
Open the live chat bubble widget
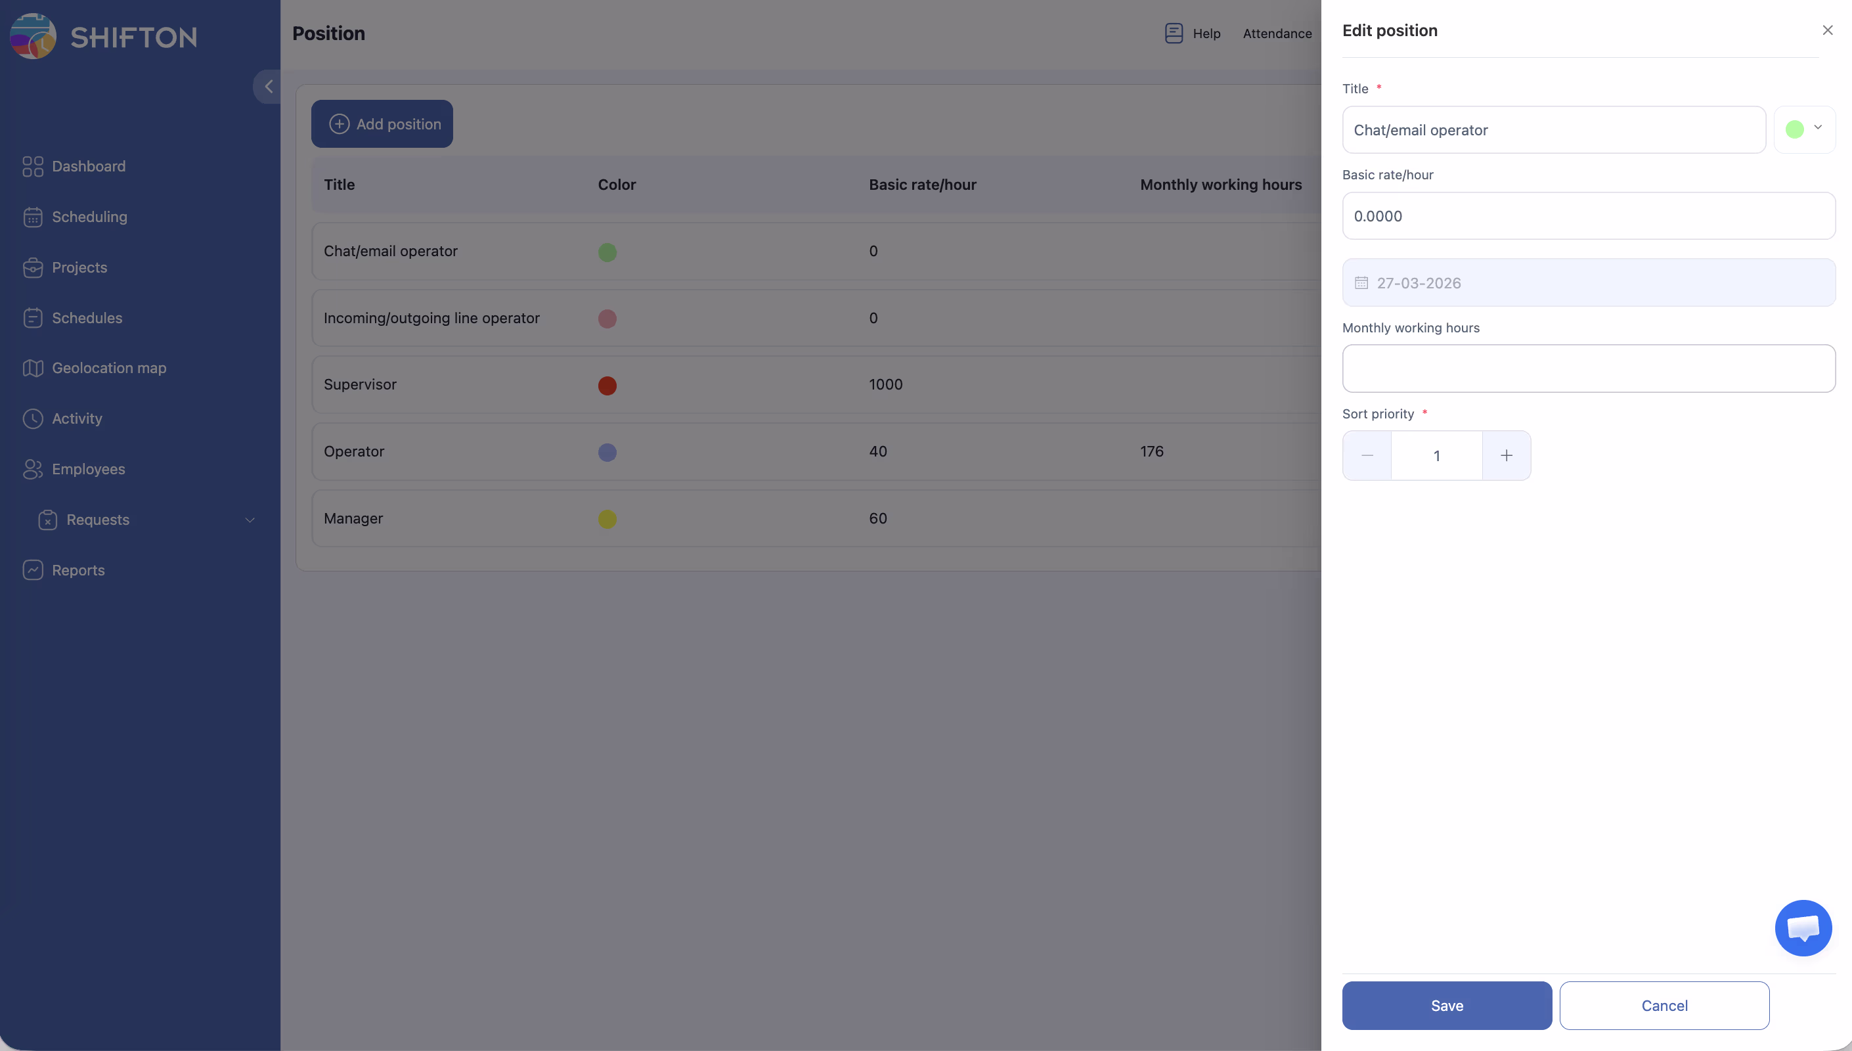pyautogui.click(x=1802, y=928)
